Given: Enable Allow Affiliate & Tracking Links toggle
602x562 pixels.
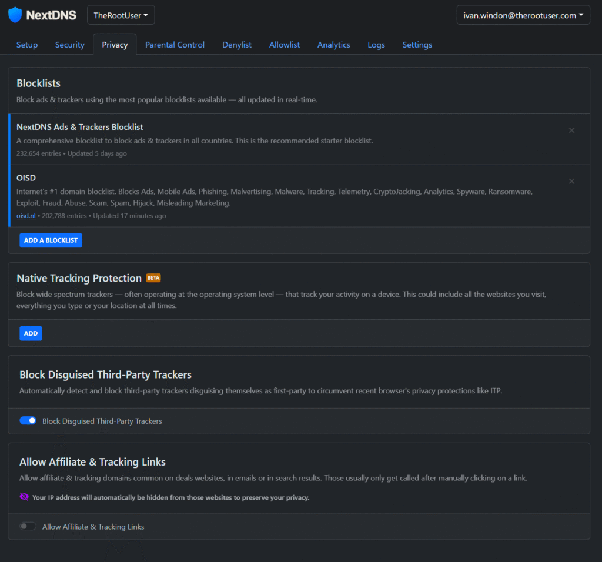Looking at the screenshot, I should 28,526.
